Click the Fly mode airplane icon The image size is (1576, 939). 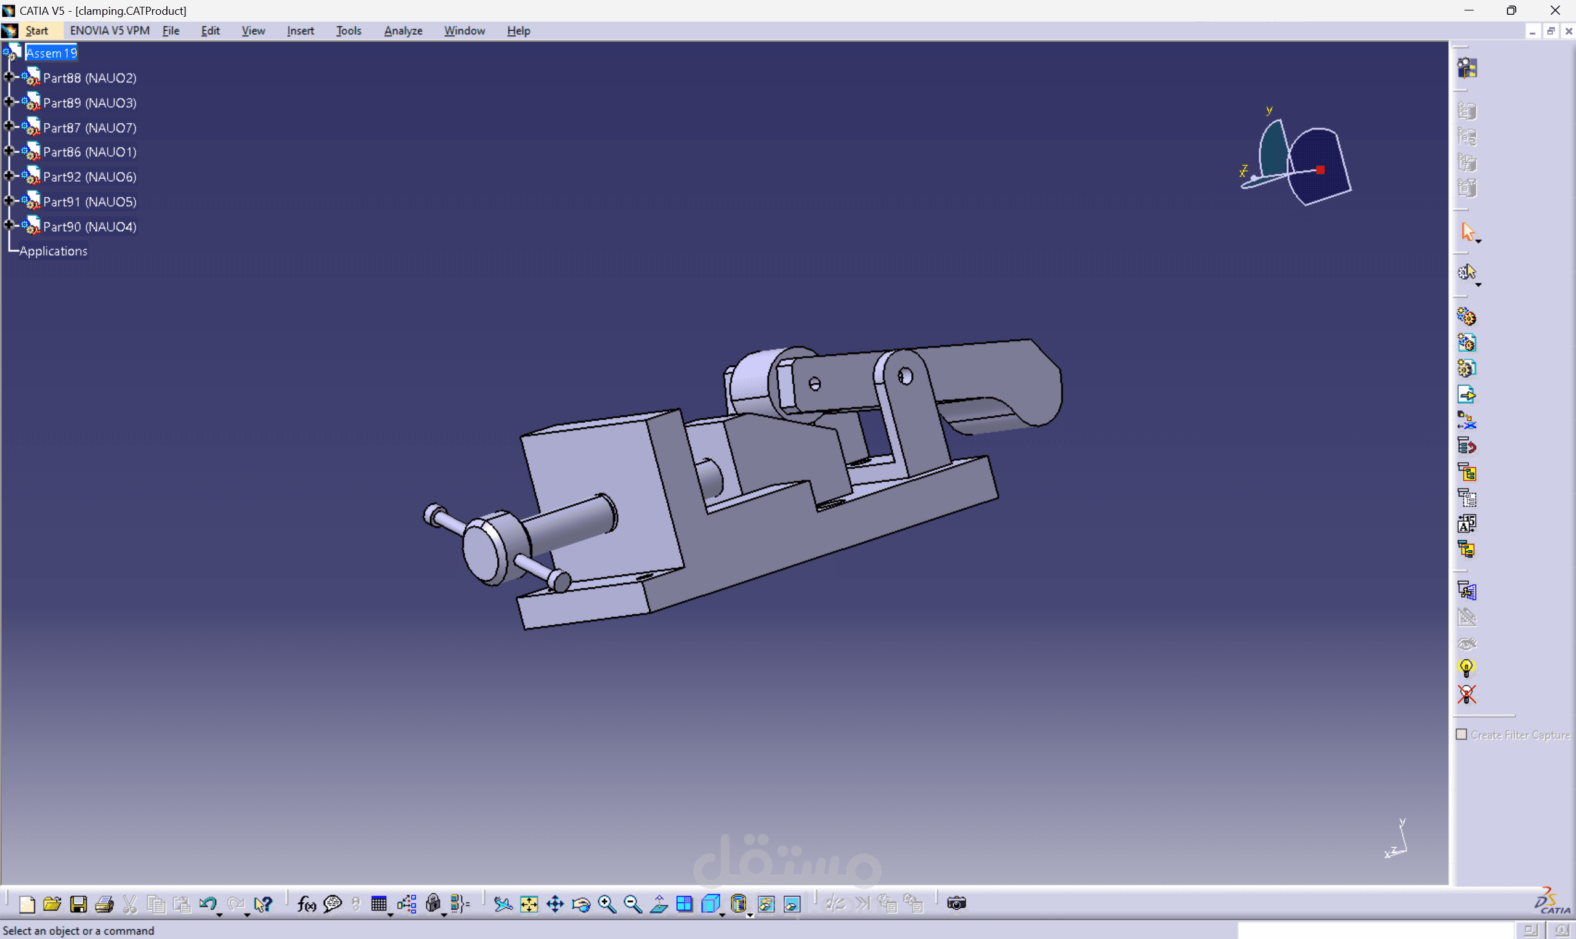coord(503,904)
